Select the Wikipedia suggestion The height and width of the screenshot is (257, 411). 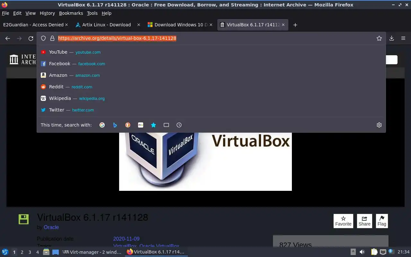pyautogui.click(x=211, y=98)
